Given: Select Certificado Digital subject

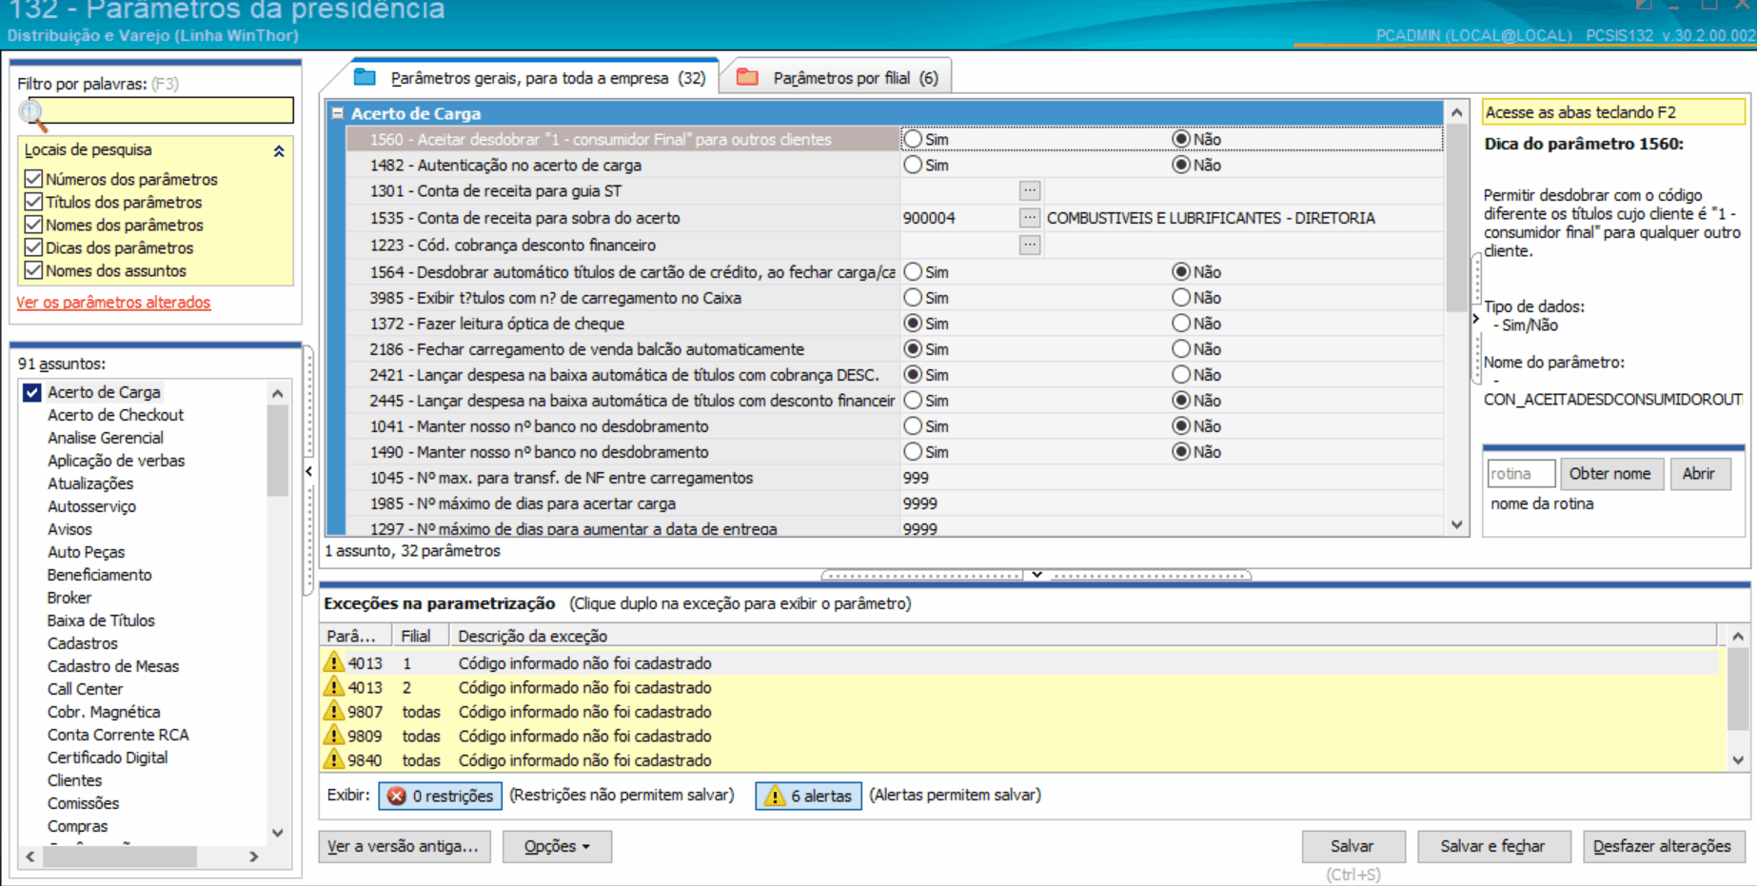Looking at the screenshot, I should click(x=108, y=758).
